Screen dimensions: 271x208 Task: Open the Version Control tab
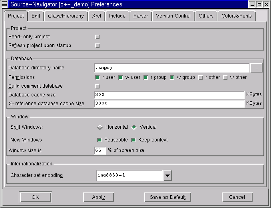tap(173, 16)
